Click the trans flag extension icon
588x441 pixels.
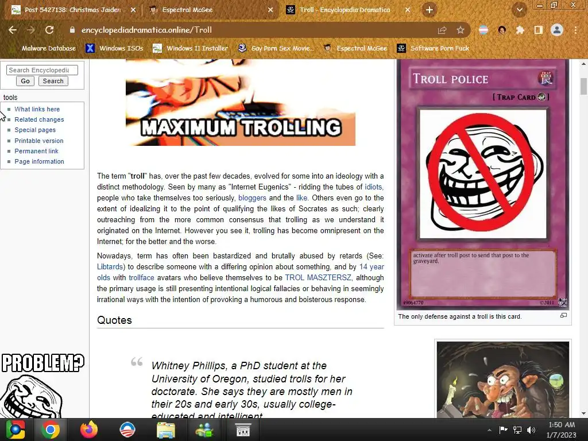(x=483, y=30)
